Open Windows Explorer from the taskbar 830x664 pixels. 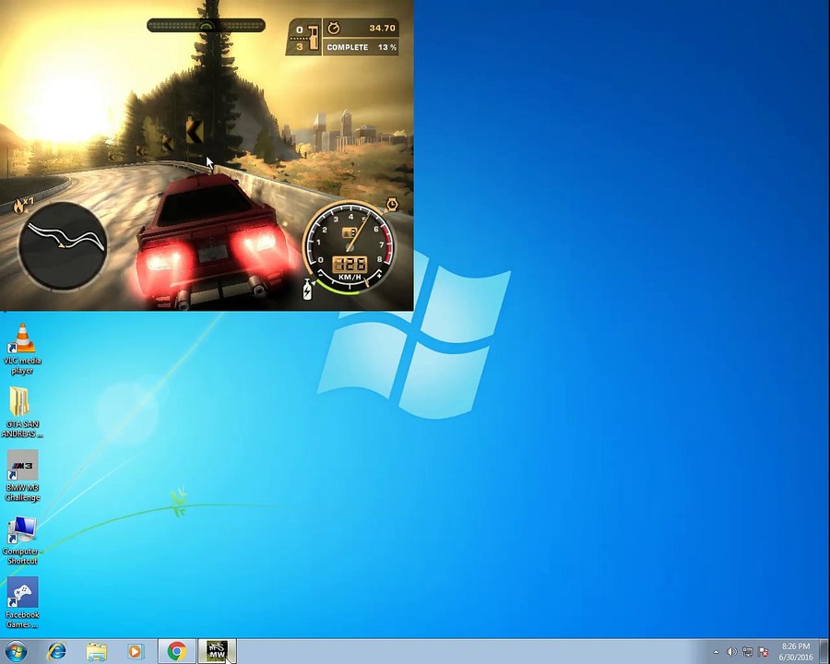(x=96, y=651)
